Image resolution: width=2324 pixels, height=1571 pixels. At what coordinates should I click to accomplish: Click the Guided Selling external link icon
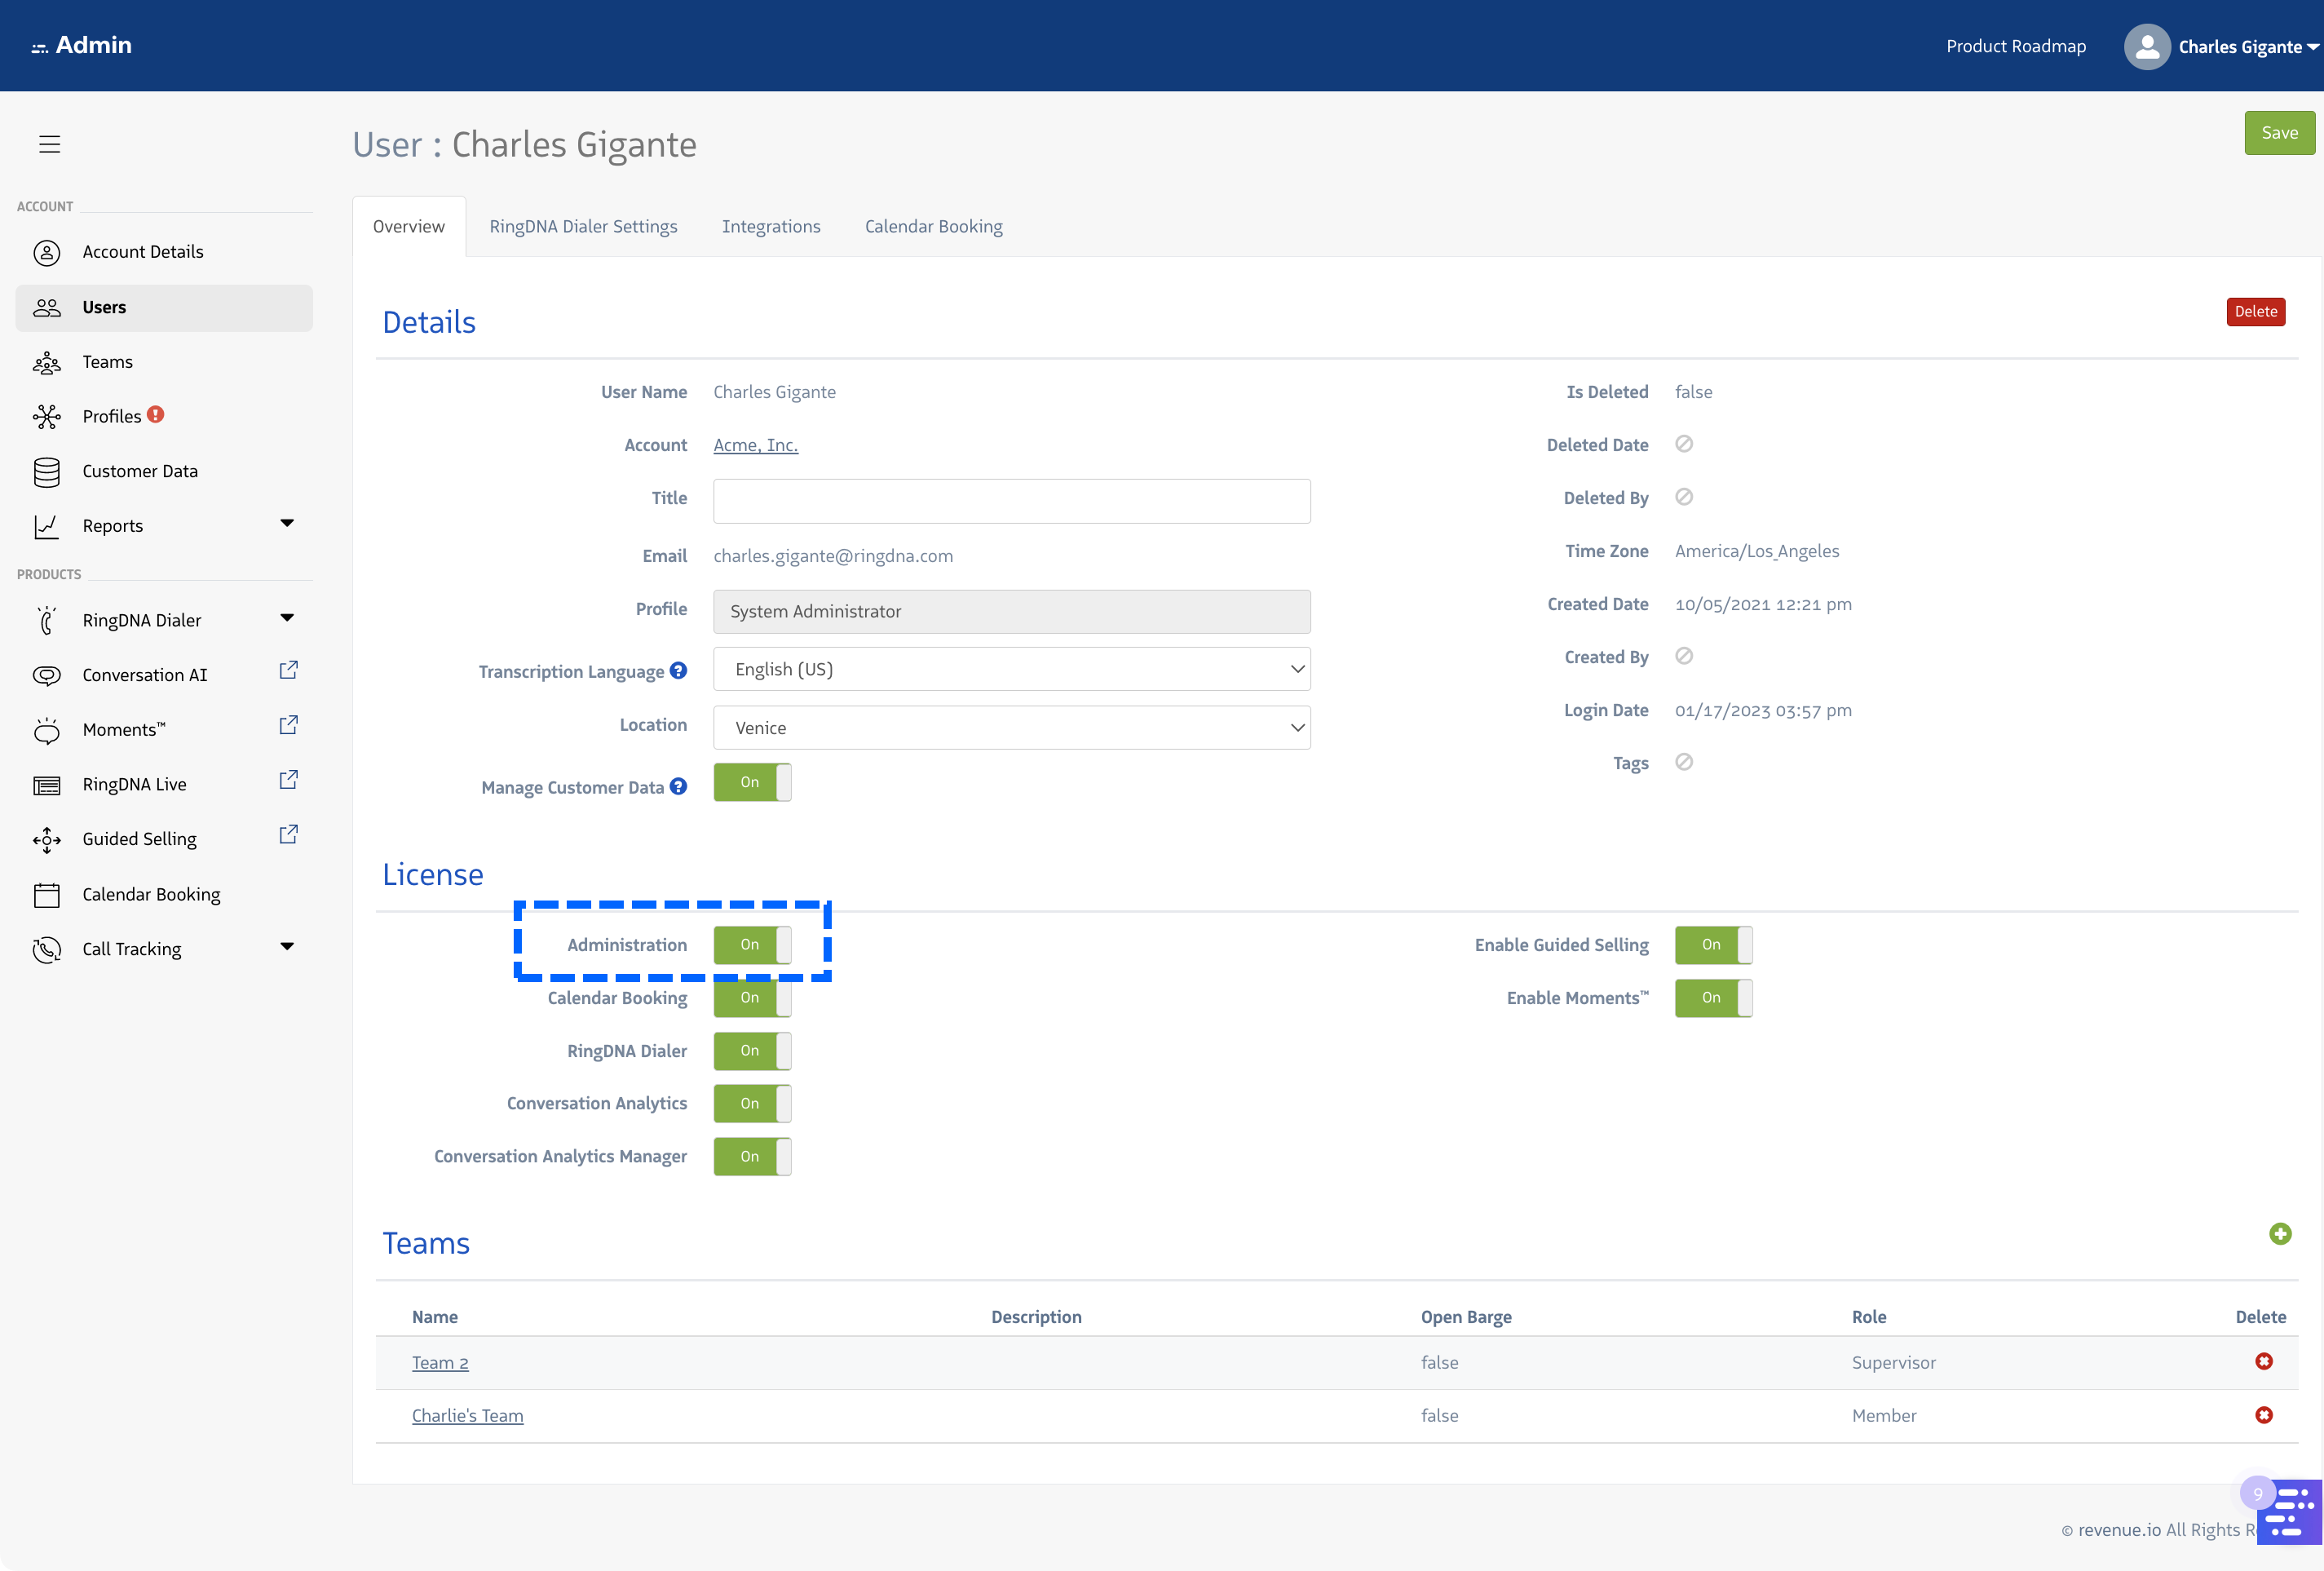(x=288, y=833)
